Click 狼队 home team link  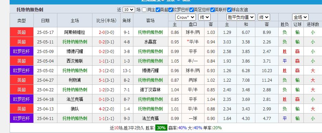pos(75,109)
